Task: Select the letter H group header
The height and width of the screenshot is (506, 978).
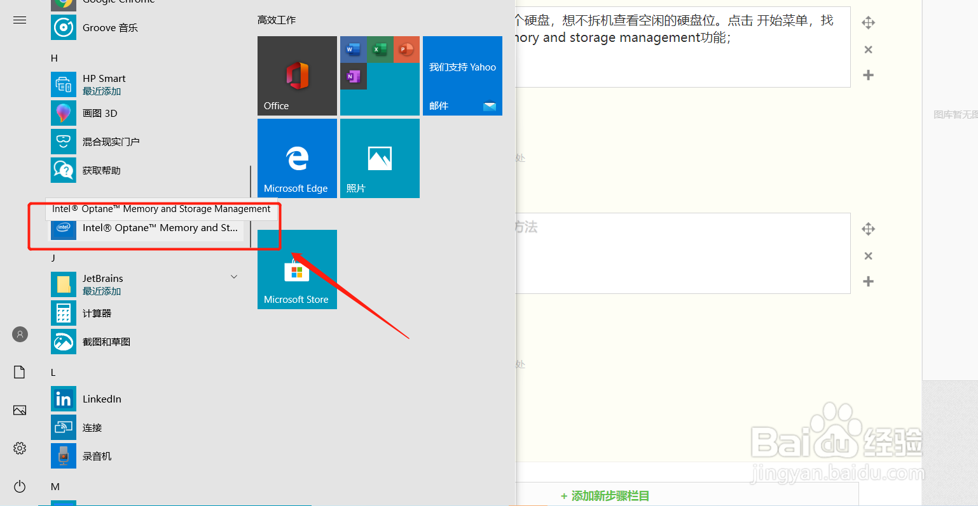Action: 54,58
